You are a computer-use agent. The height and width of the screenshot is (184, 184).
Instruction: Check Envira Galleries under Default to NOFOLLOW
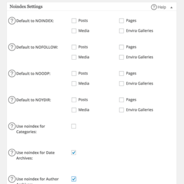[122, 57]
